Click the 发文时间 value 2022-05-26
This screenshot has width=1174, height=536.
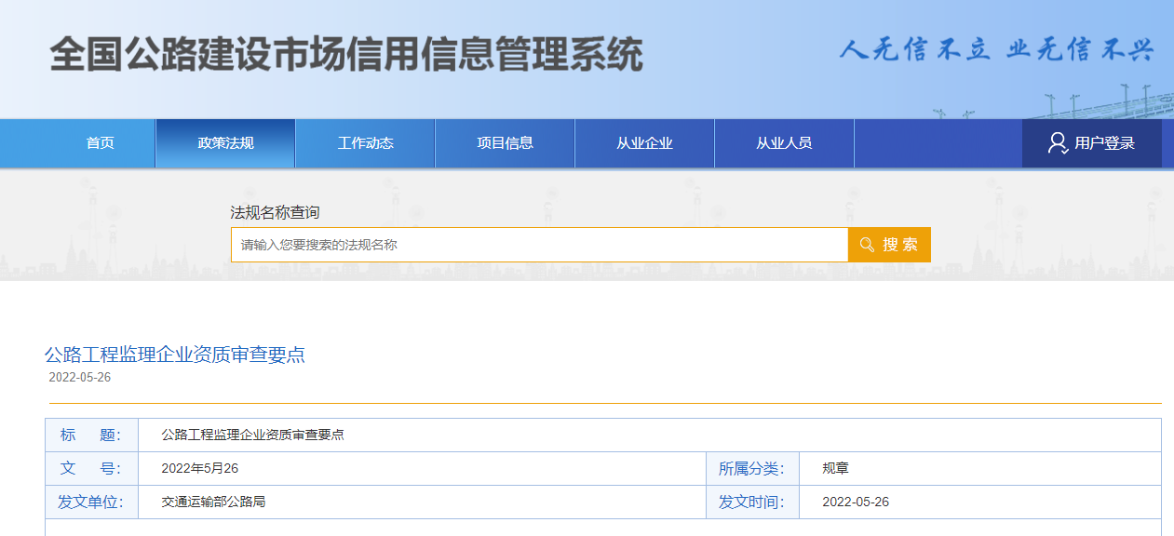855,502
